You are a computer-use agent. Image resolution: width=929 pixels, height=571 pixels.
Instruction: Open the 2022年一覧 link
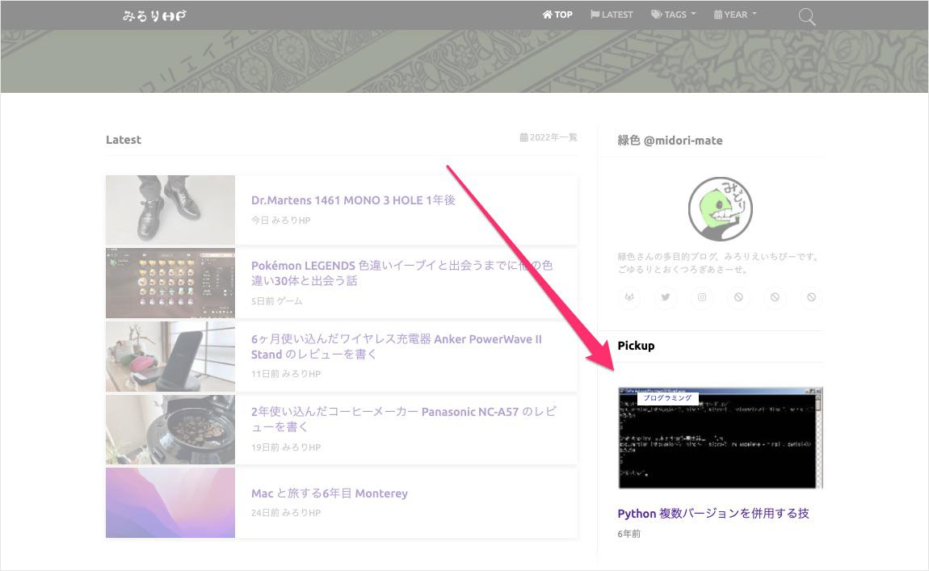coord(549,137)
